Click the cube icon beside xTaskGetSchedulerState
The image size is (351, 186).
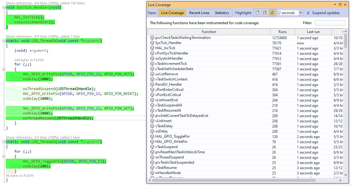tap(152, 69)
